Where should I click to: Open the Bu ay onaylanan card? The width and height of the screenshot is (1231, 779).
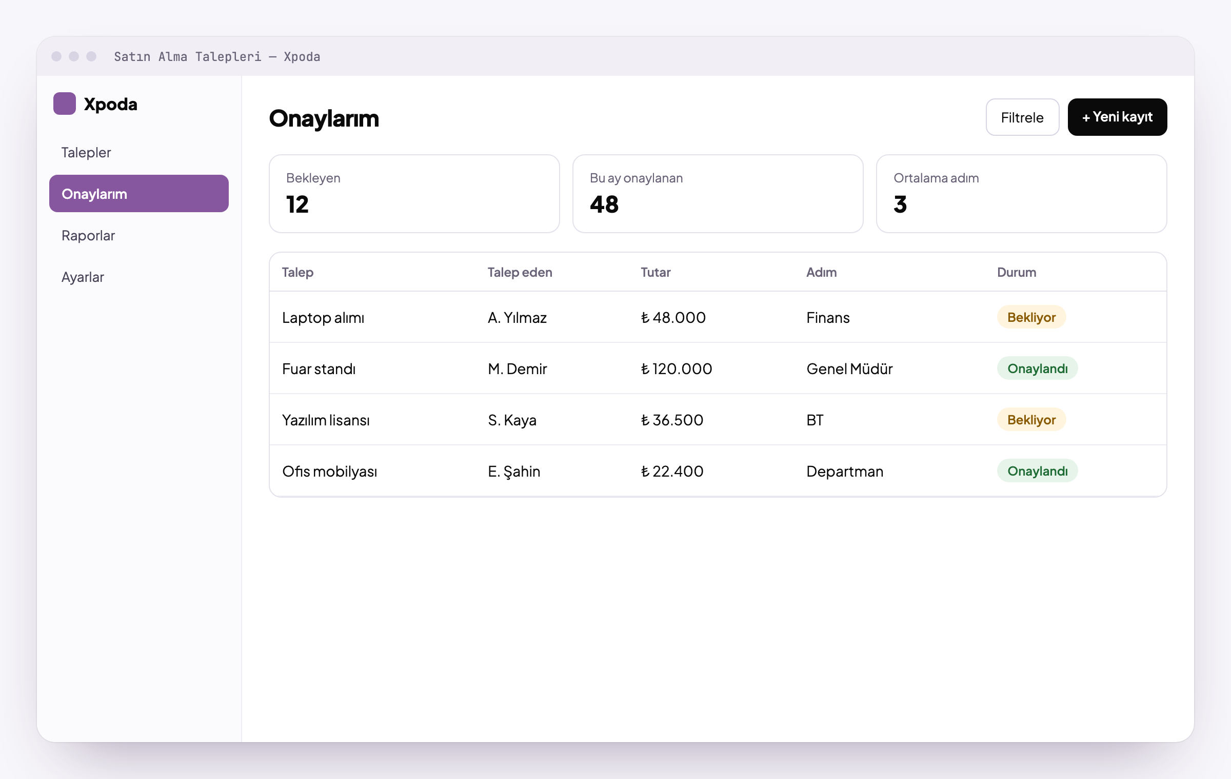(718, 194)
